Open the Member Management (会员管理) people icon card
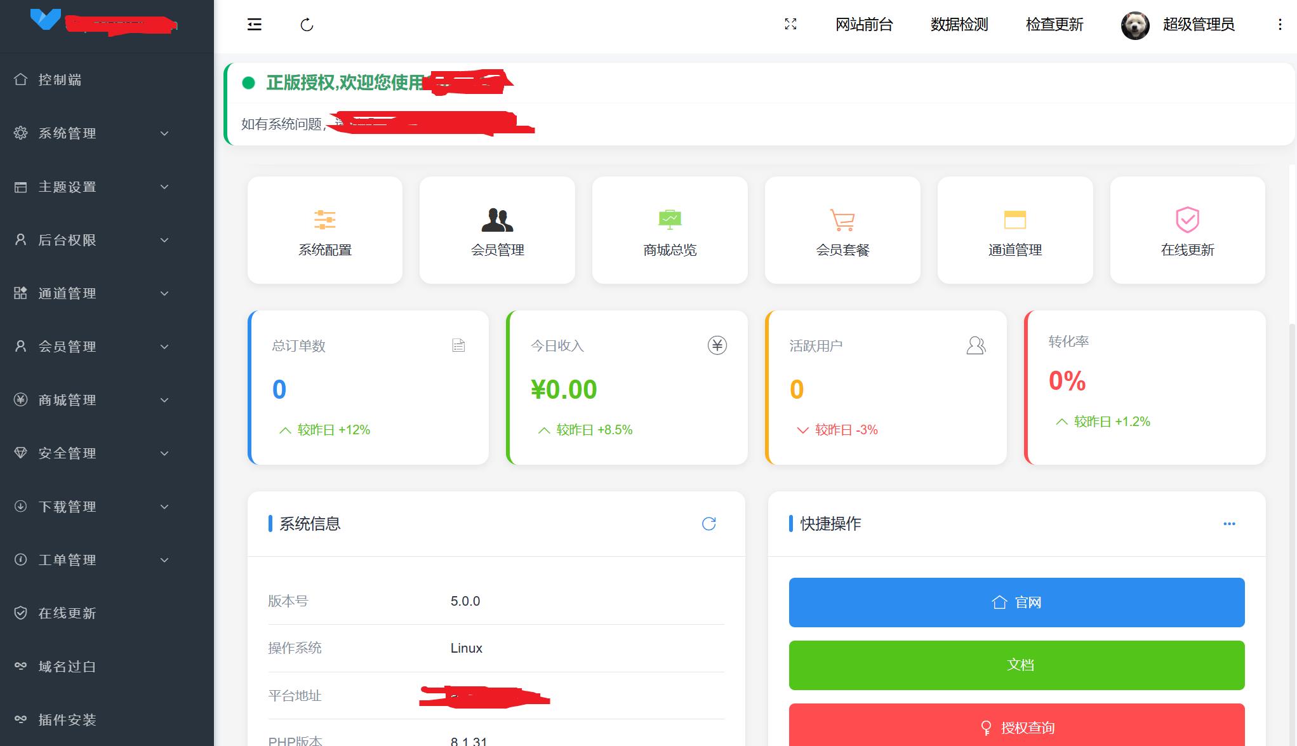The height and width of the screenshot is (746, 1297). click(x=497, y=230)
